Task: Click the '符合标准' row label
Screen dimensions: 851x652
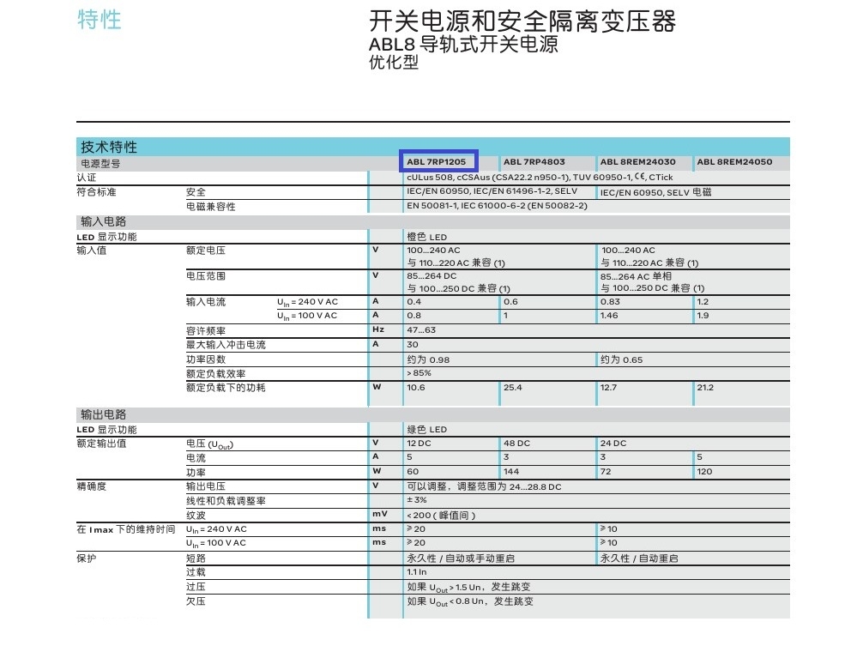Action: click(96, 191)
